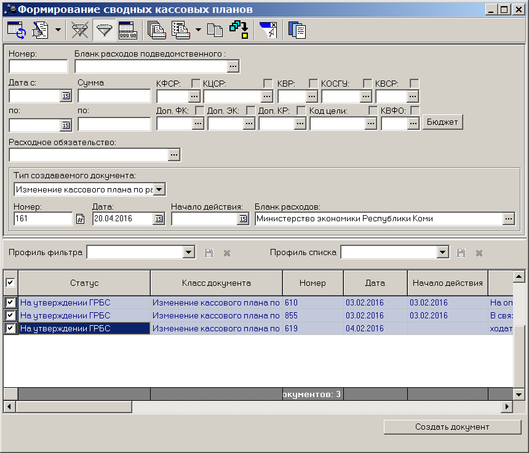Open the calendar for the Дата field

coord(159,219)
